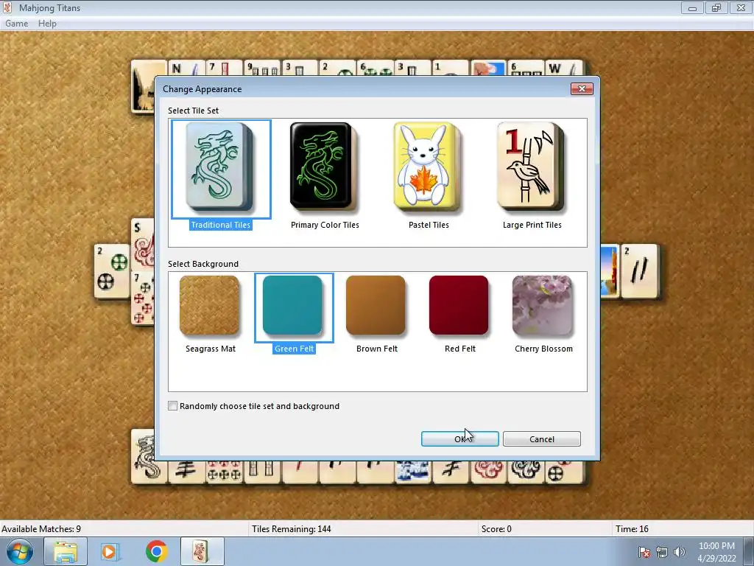
Task: Open Google Chrome from the taskbar
Action: coord(156,551)
